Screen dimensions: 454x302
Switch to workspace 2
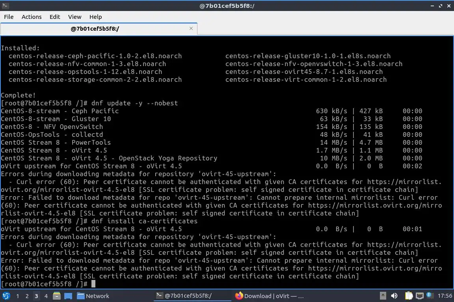(27, 296)
